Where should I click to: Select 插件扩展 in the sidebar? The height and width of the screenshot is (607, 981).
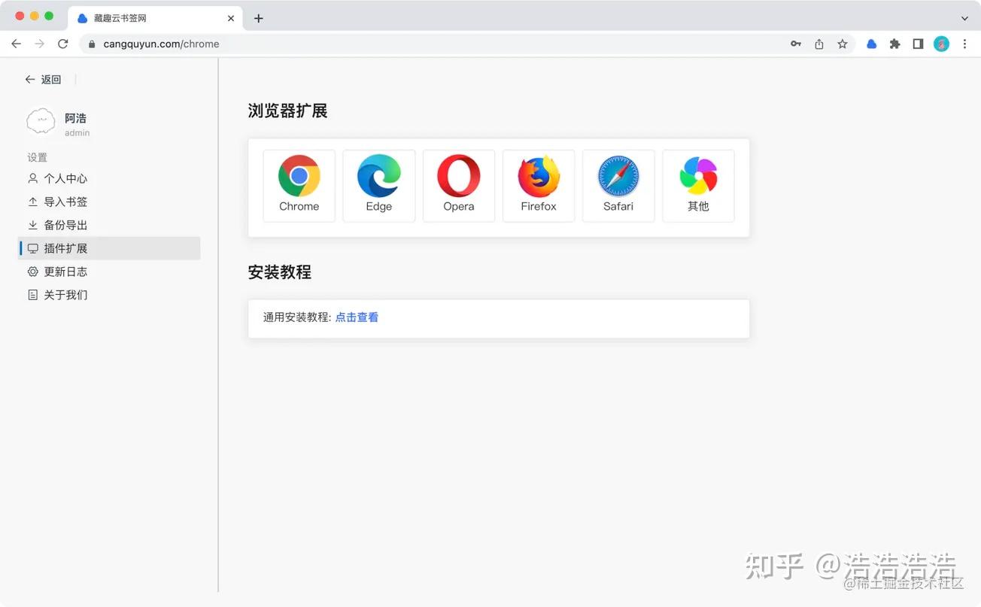click(x=109, y=248)
